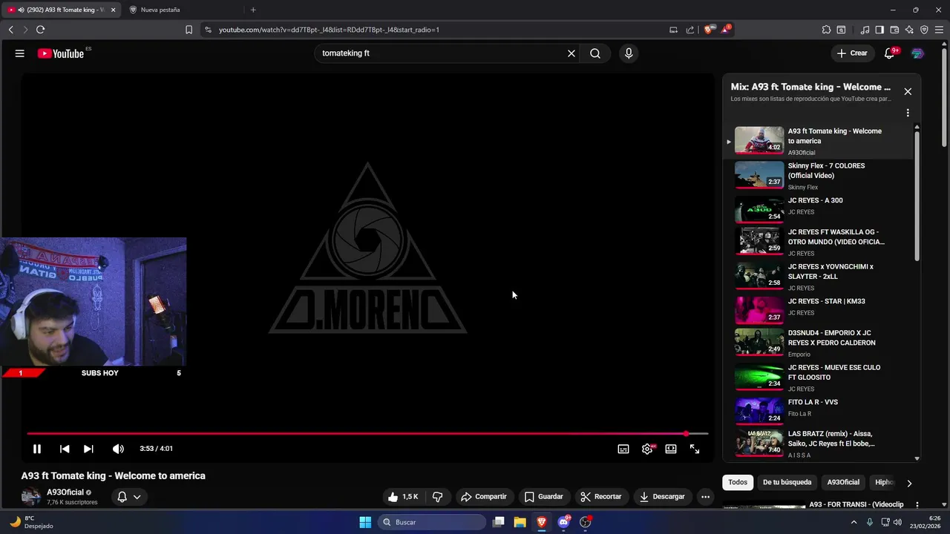Toggle the browser sidebar panel
The image size is (950, 534).
pyautogui.click(x=879, y=30)
